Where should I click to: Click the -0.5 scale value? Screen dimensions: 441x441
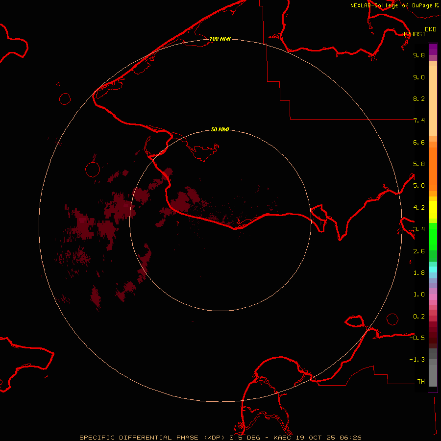point(417,338)
